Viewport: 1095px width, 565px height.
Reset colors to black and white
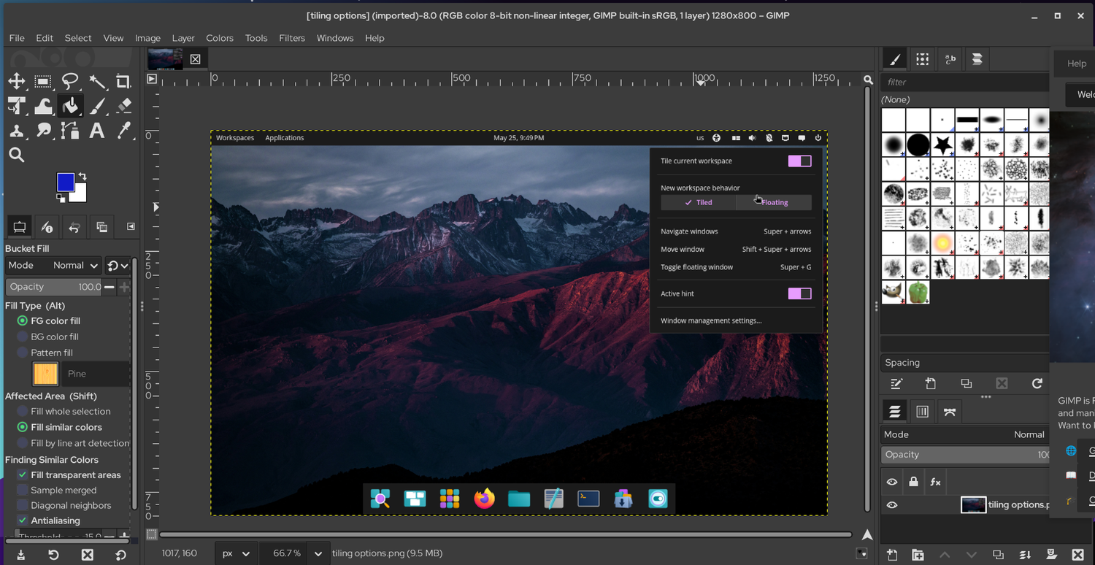coord(61,198)
